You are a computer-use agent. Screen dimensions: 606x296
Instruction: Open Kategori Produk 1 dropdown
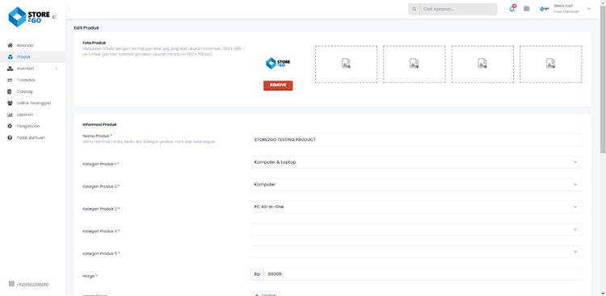(x=416, y=162)
